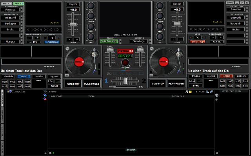251x156 pixels.
Task: Click the round Master knob in mixer
Action: click(x=125, y=62)
